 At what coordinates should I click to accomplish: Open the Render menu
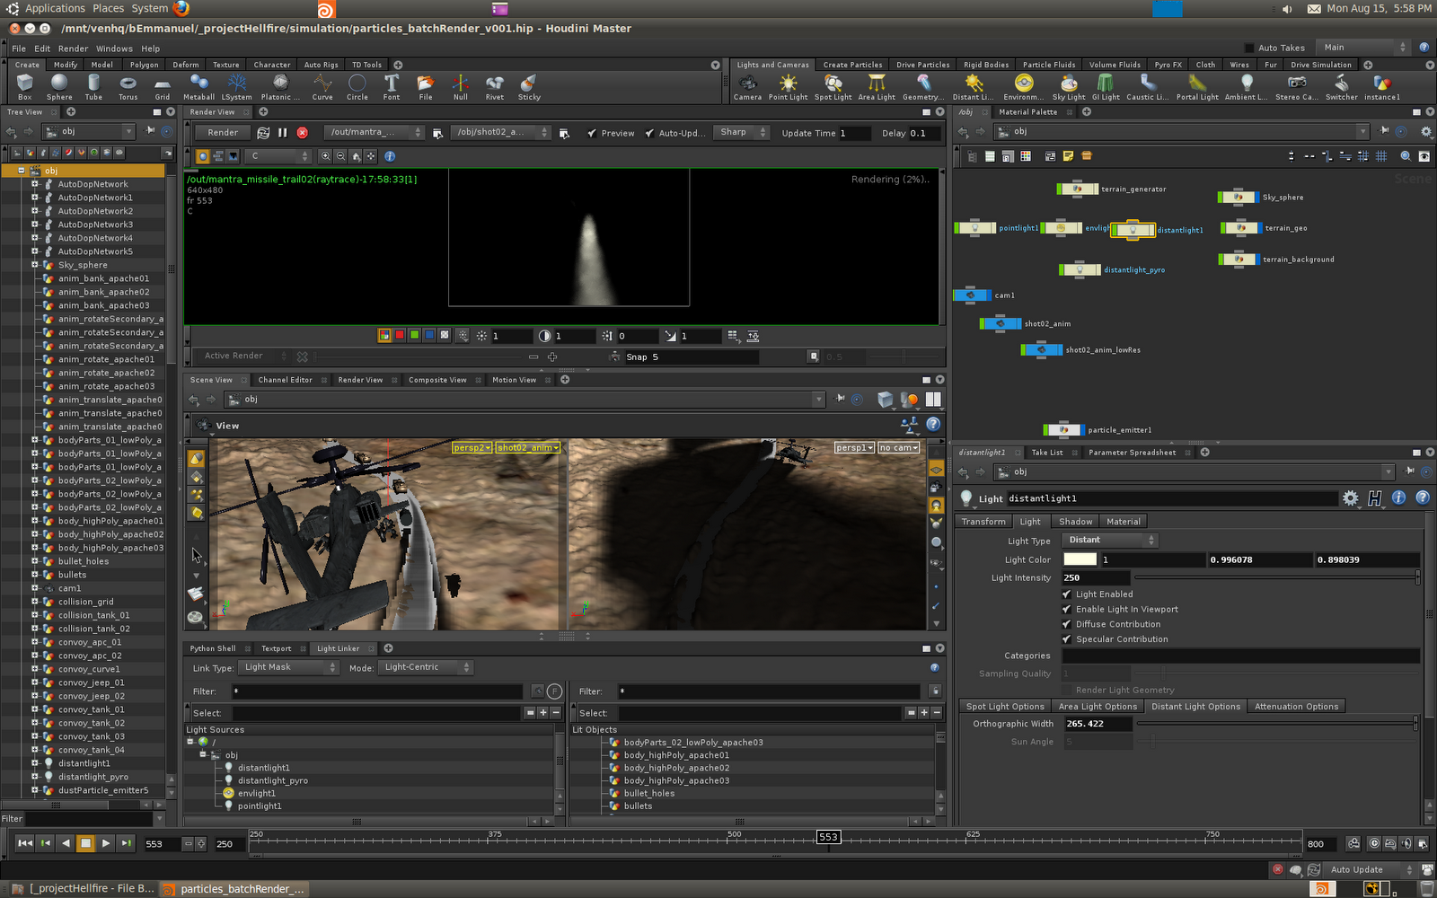[x=73, y=48]
